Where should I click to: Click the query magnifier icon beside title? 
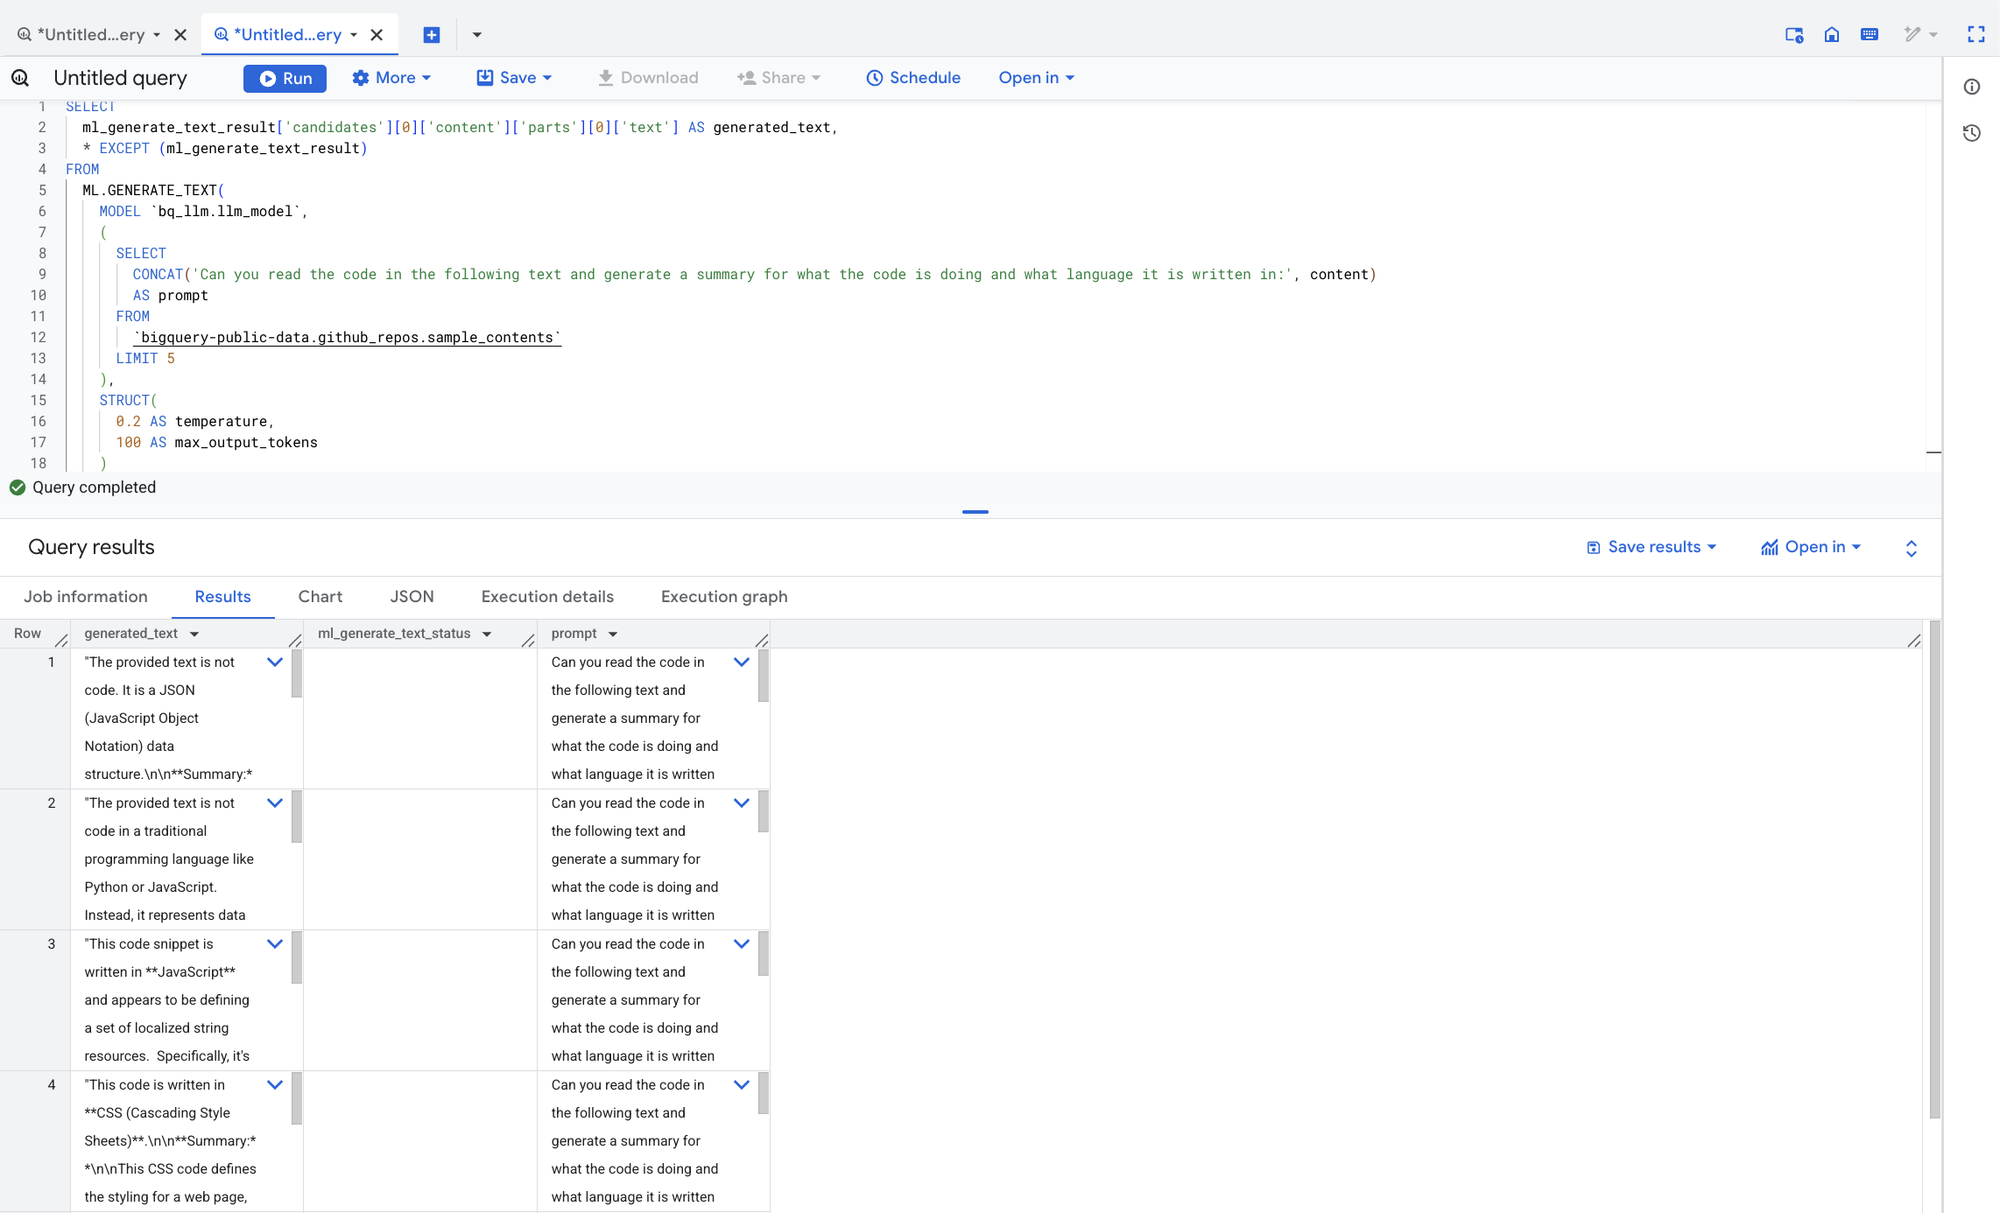[20, 78]
